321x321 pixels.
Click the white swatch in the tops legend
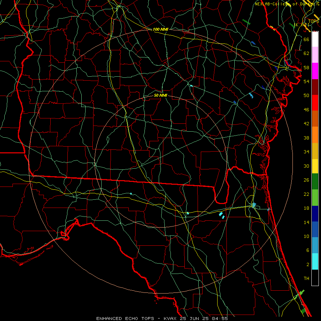(315, 39)
